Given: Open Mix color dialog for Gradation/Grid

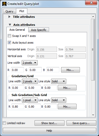Looking at the screenshot, I should click(67, 88).
